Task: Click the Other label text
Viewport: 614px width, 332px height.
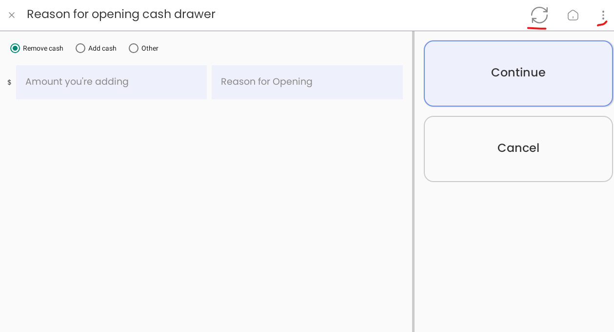Action: point(150,48)
